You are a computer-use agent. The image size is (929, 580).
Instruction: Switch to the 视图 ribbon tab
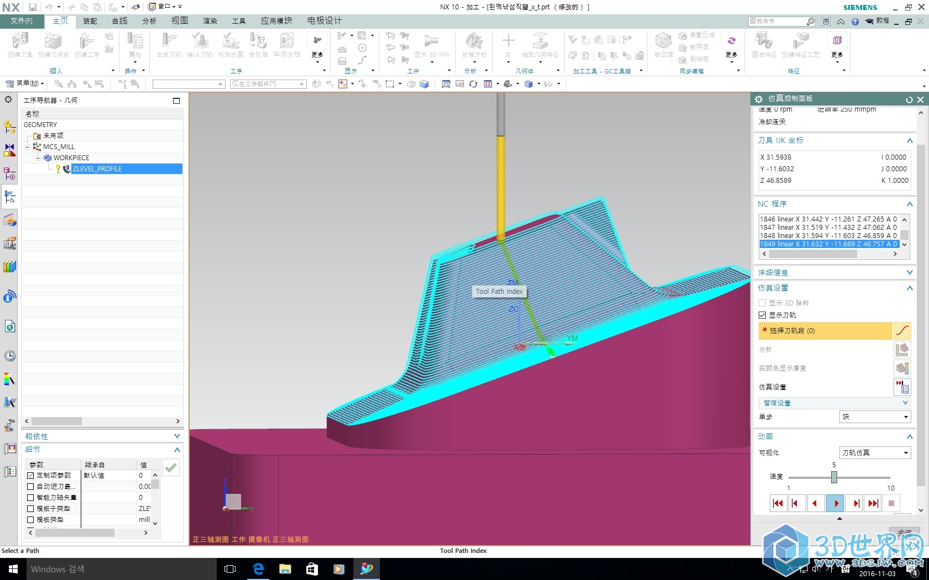(x=180, y=21)
